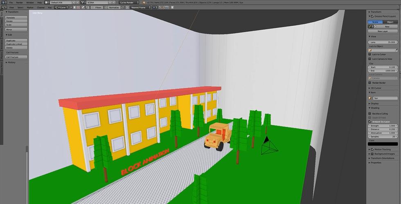This screenshot has height=204, width=401.
Task: Enable Backface Culling option
Action: (370, 113)
